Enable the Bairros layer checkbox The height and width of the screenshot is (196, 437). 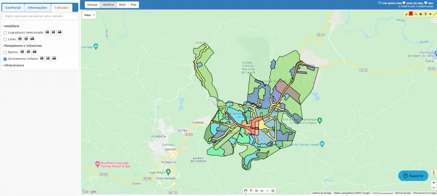coord(5,52)
